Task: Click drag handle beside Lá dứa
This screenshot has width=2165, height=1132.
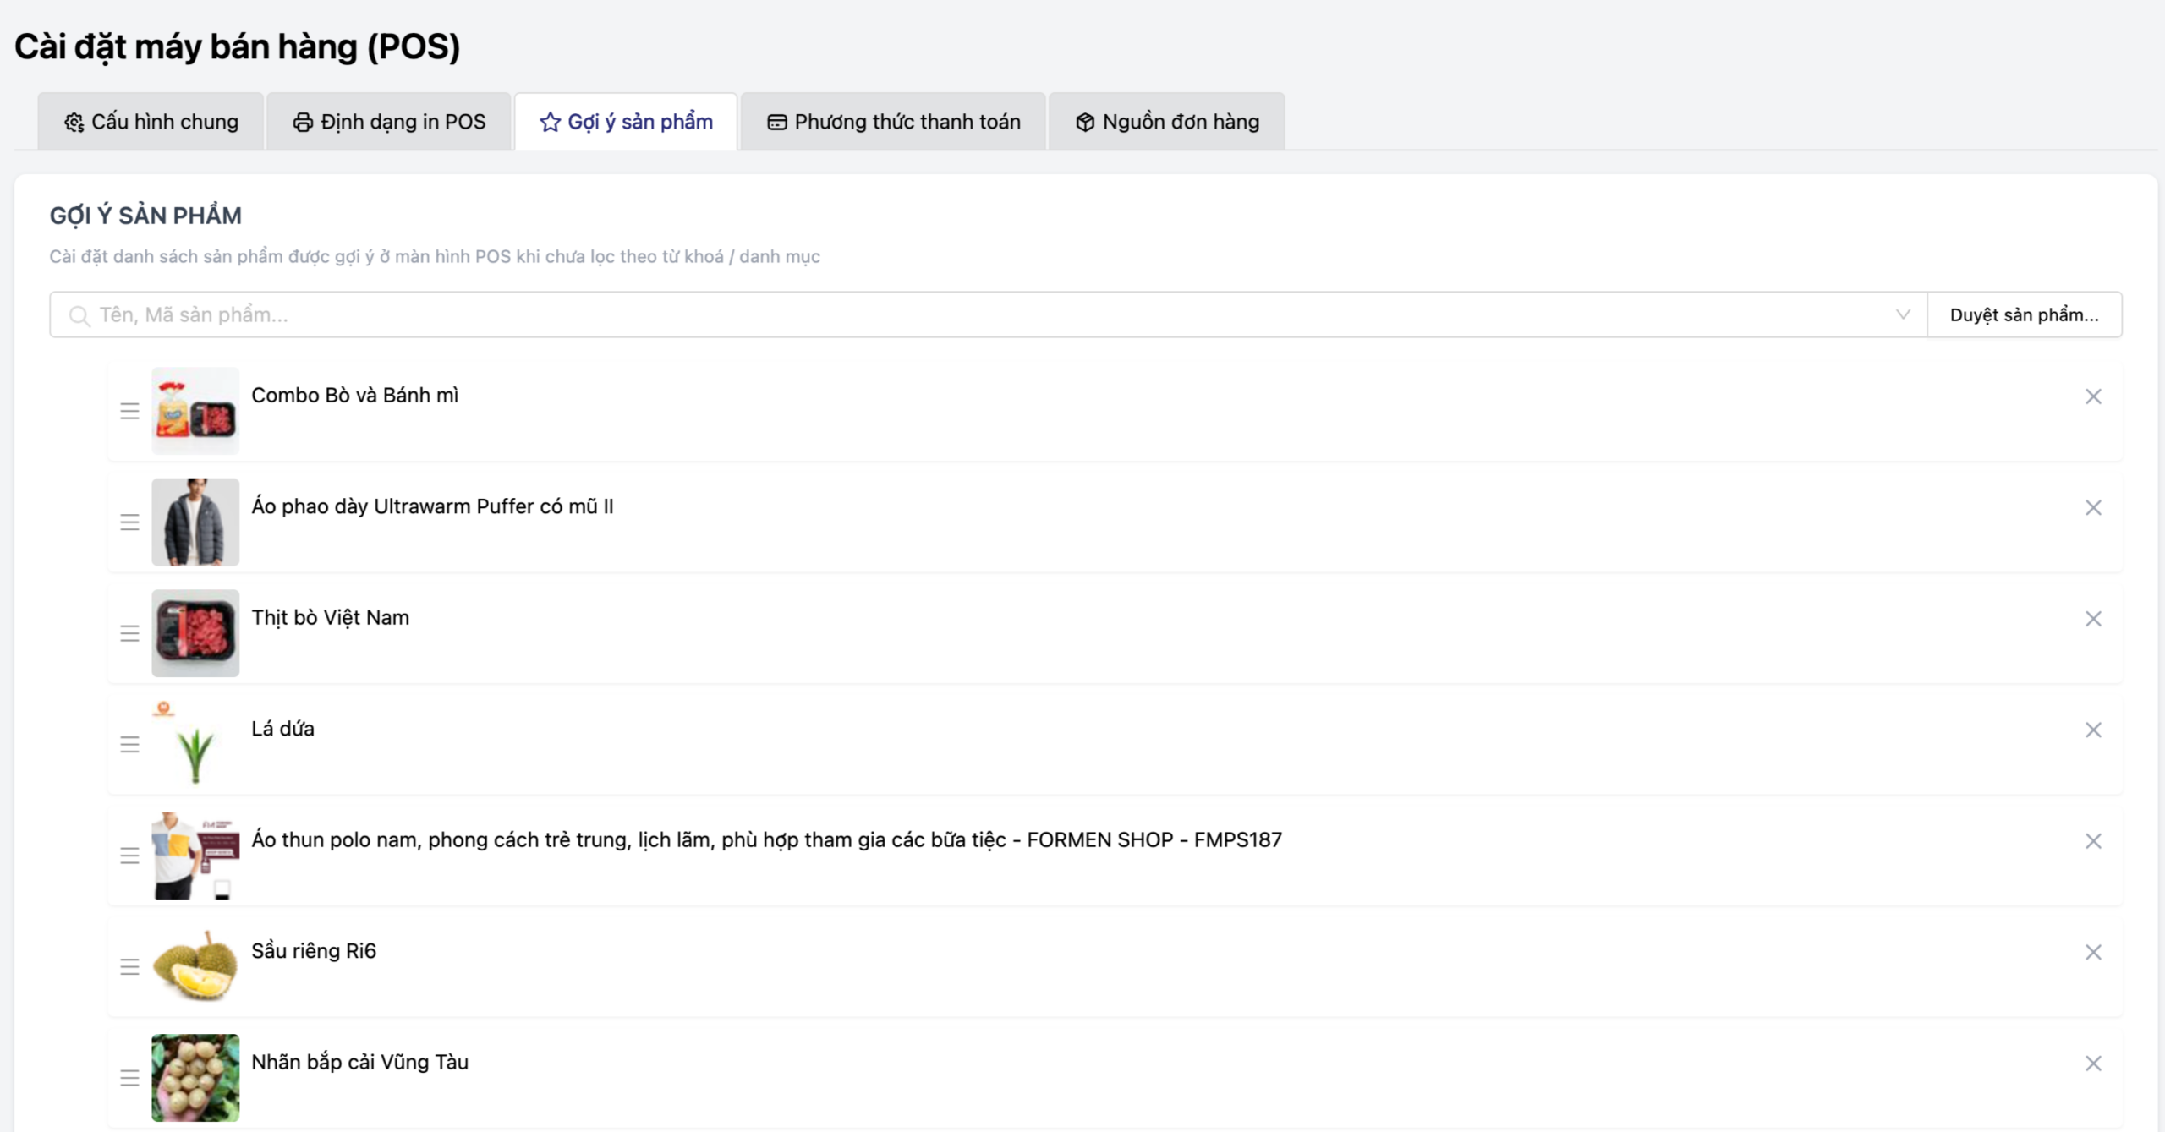Action: pyautogui.click(x=129, y=744)
